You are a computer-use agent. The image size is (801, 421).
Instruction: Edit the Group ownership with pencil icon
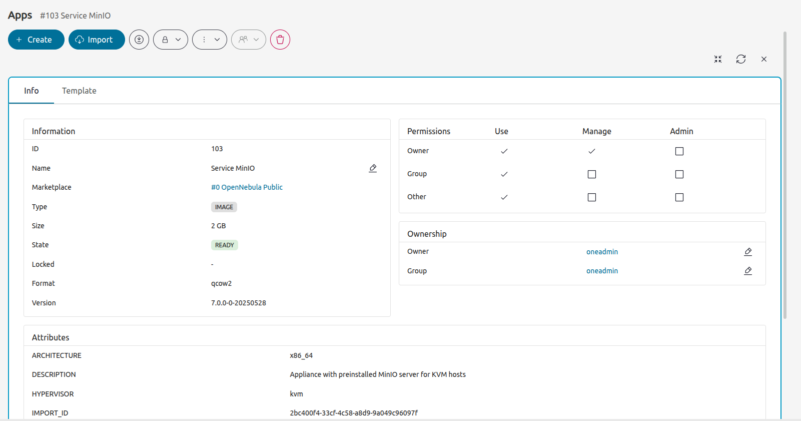pyautogui.click(x=748, y=271)
